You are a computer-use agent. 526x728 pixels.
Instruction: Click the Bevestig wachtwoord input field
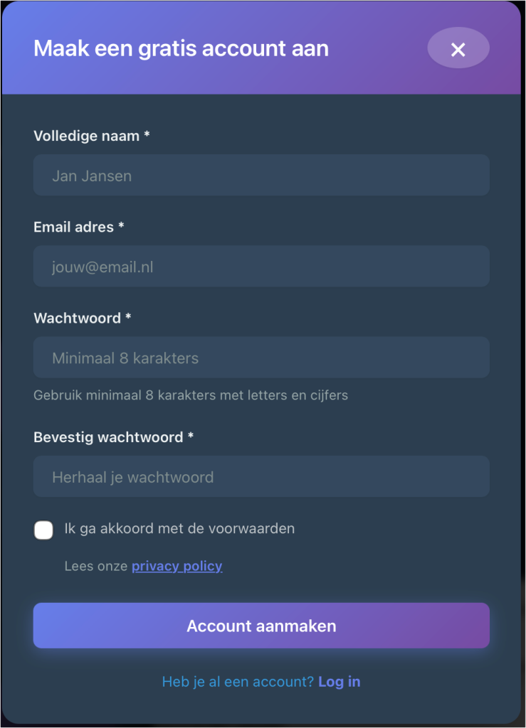pyautogui.click(x=261, y=477)
